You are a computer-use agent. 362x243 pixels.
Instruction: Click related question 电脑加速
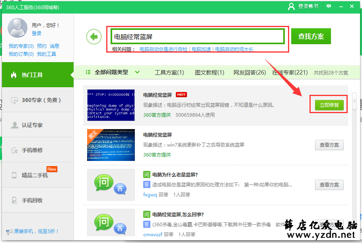(x=201, y=49)
